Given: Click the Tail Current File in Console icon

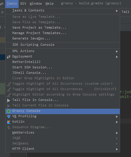Looking at the screenshot, I should [9, 106].
